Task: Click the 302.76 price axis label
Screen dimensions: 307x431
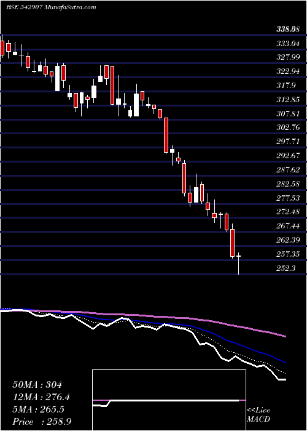Action: [288, 127]
